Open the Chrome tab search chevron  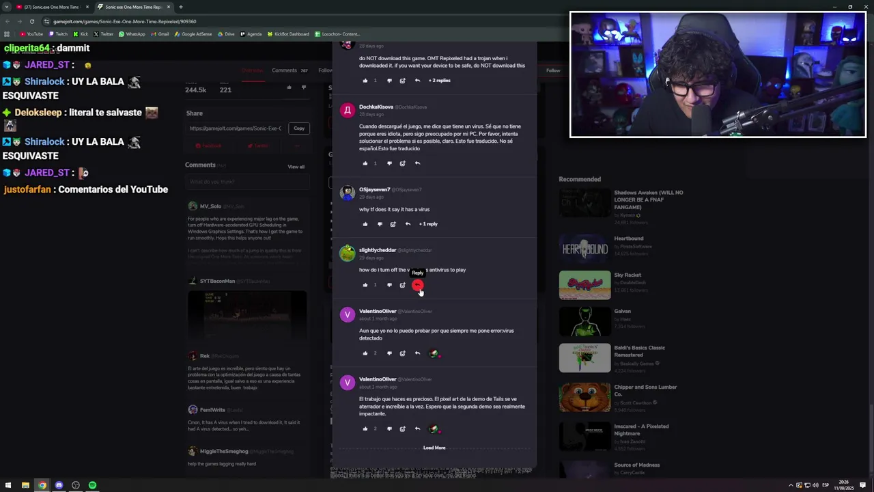pos(7,7)
